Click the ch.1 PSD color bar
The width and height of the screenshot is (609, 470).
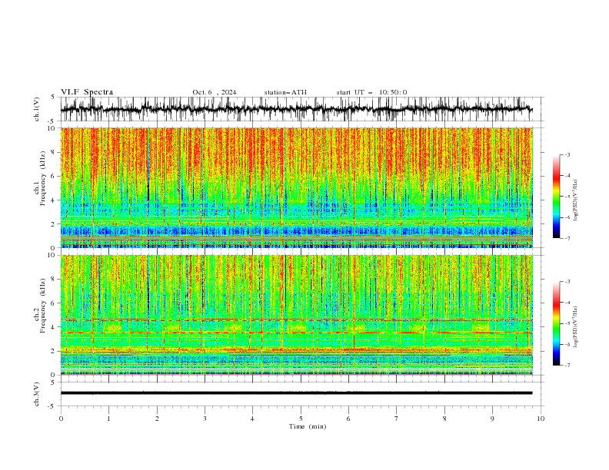(x=556, y=197)
